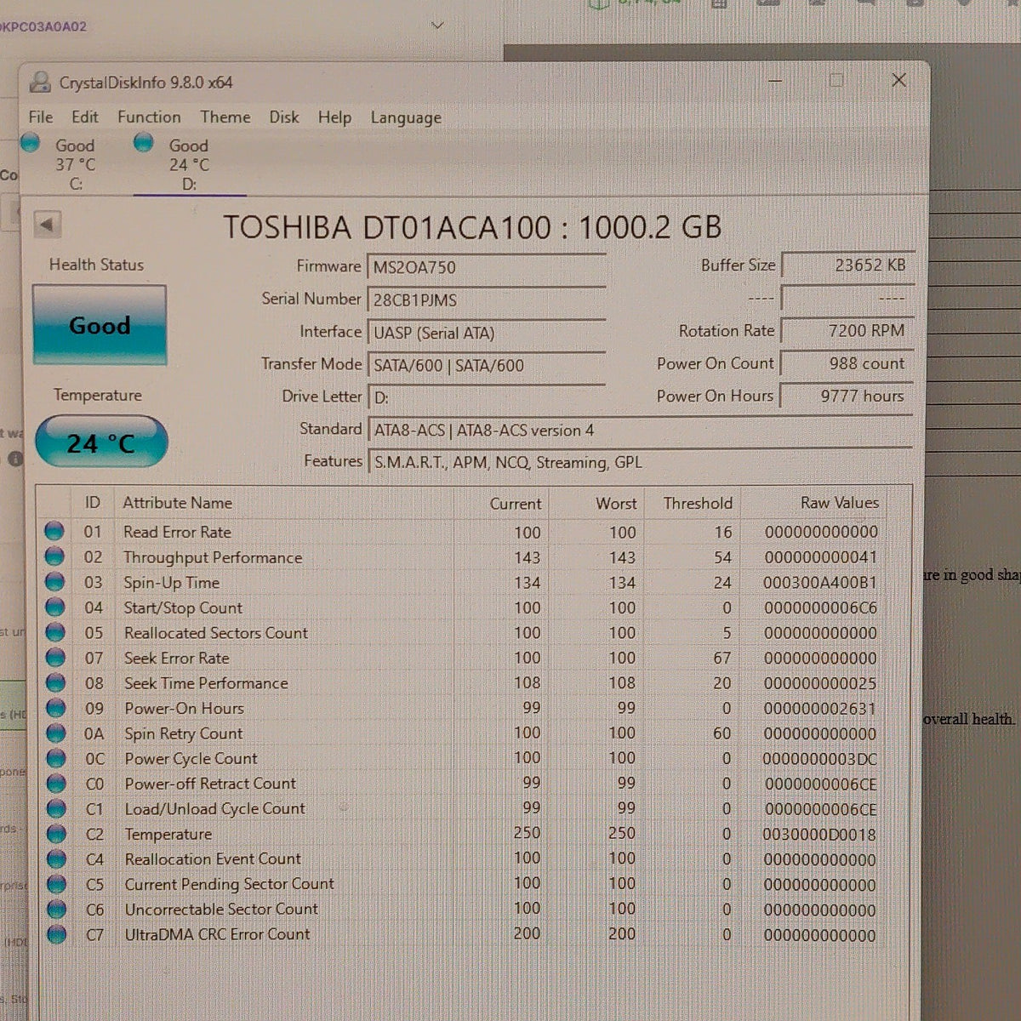Click status orb for Uncorrectable Sector Count
Viewport: 1021px width, 1021px height.
pos(57,909)
